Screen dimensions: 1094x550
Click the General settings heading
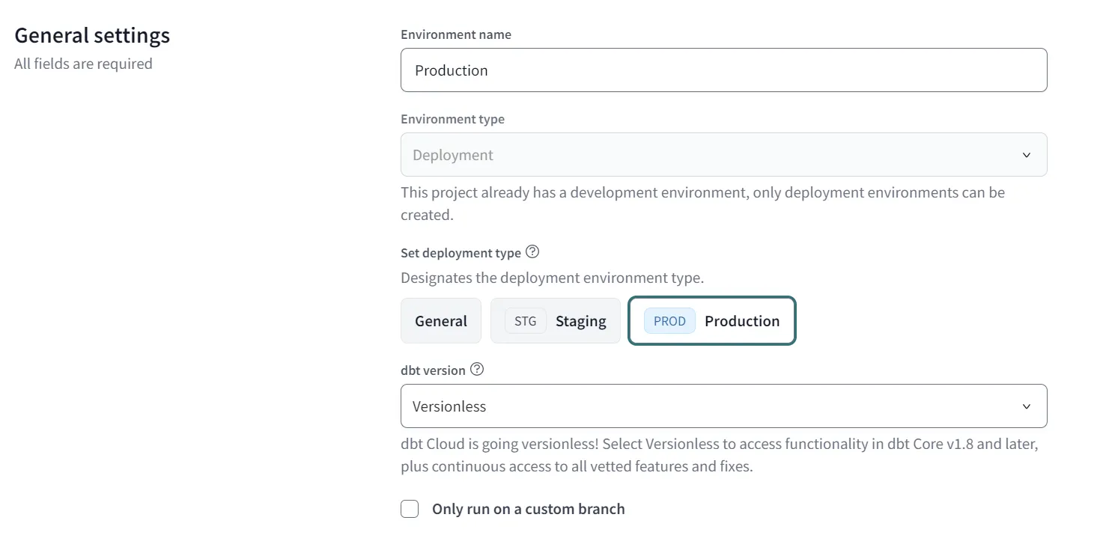pyautogui.click(x=92, y=35)
